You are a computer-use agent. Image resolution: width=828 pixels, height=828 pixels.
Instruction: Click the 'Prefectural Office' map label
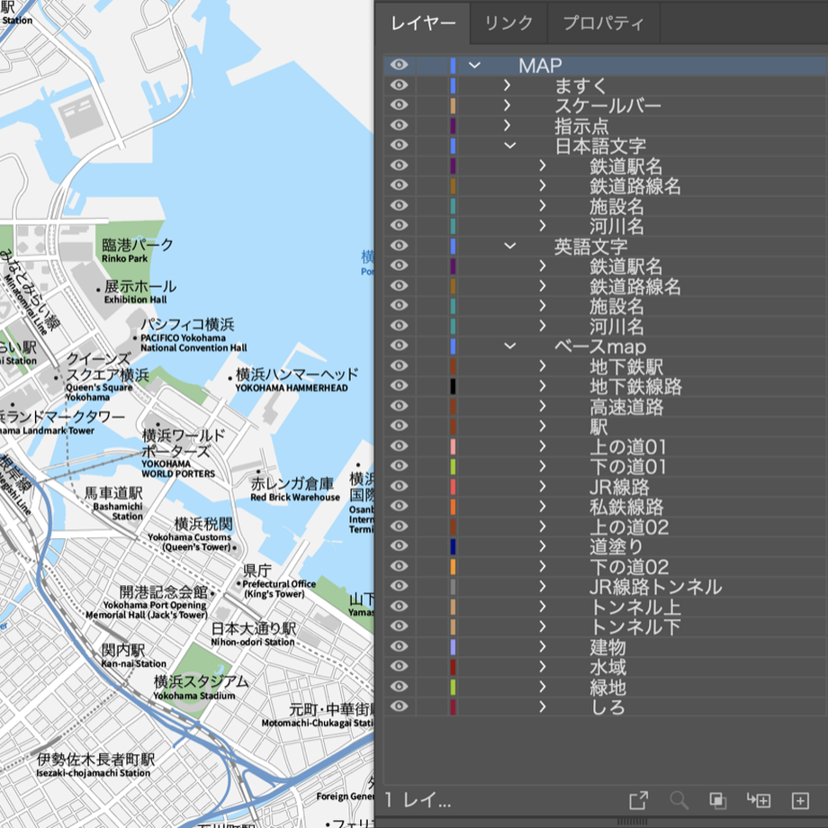(x=279, y=583)
